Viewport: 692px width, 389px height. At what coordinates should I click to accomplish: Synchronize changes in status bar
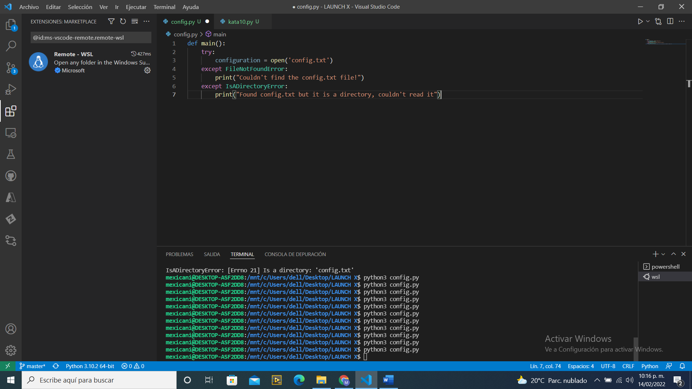(56, 366)
